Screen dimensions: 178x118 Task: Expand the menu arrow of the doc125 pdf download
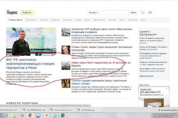pos(48,110)
